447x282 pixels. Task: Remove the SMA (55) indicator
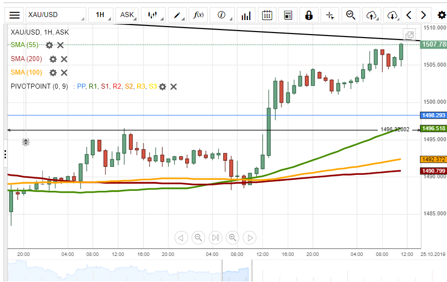coord(60,45)
